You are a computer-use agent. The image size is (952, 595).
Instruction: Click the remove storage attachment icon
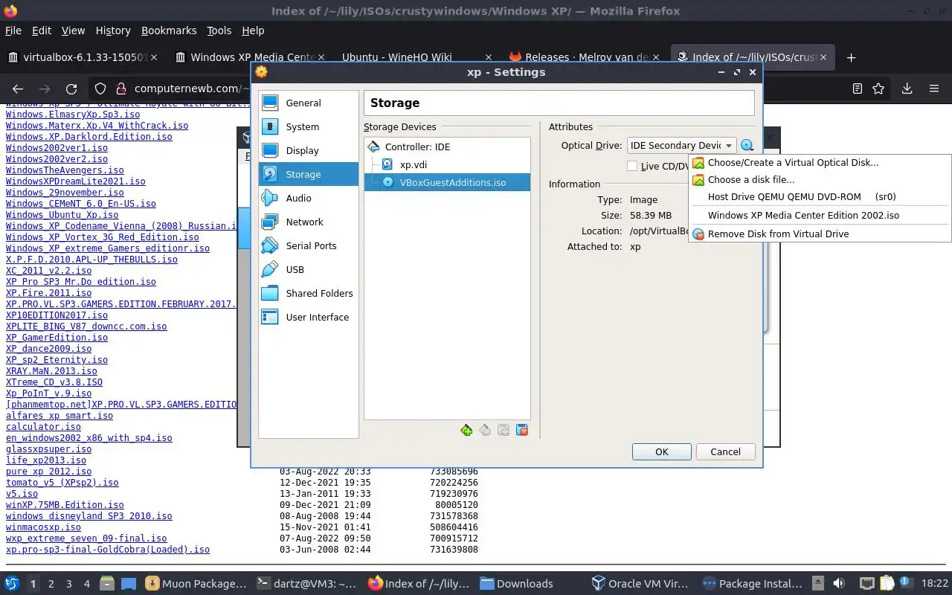click(x=522, y=430)
